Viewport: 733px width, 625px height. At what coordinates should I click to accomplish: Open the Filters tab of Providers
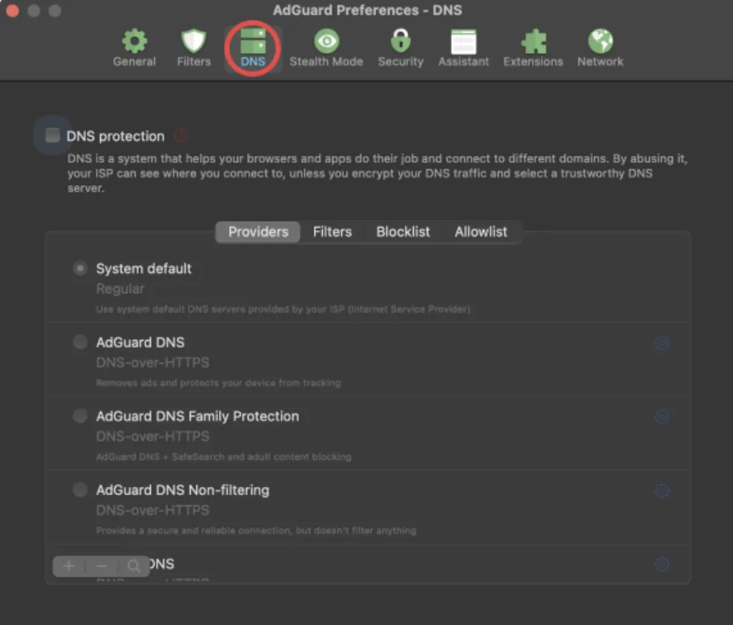point(332,232)
